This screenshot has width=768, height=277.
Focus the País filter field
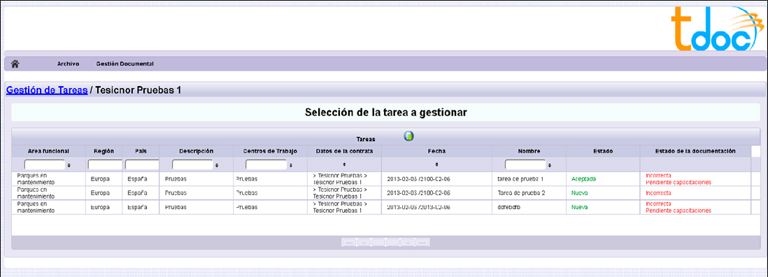click(142, 165)
